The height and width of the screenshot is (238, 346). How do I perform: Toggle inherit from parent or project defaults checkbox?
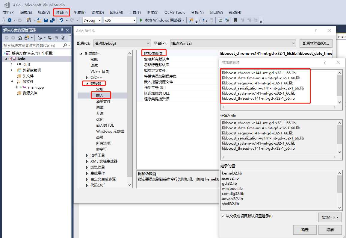(x=223, y=216)
